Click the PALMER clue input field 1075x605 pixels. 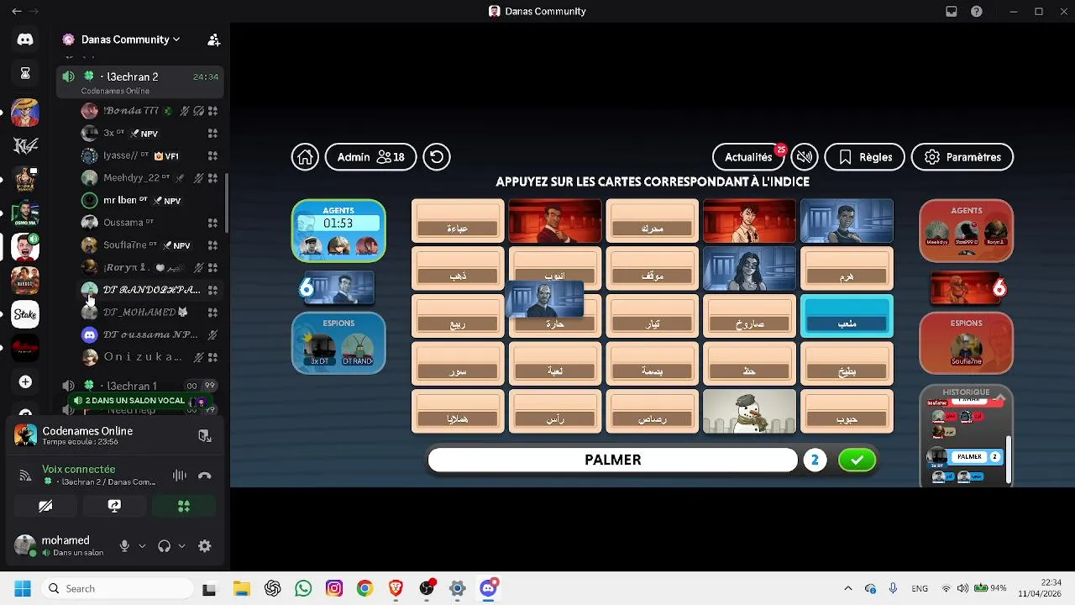click(612, 460)
